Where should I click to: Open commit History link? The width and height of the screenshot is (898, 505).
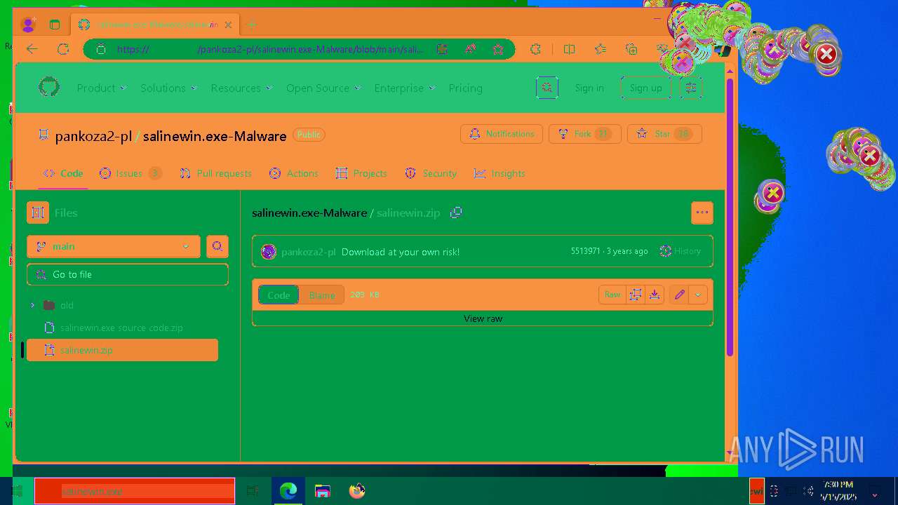[681, 251]
